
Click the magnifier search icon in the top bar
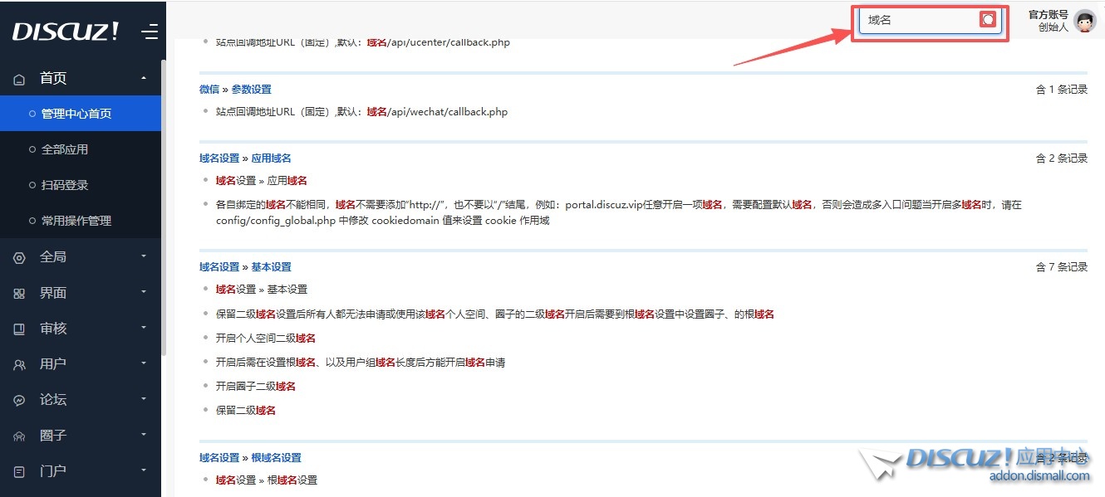coord(988,18)
